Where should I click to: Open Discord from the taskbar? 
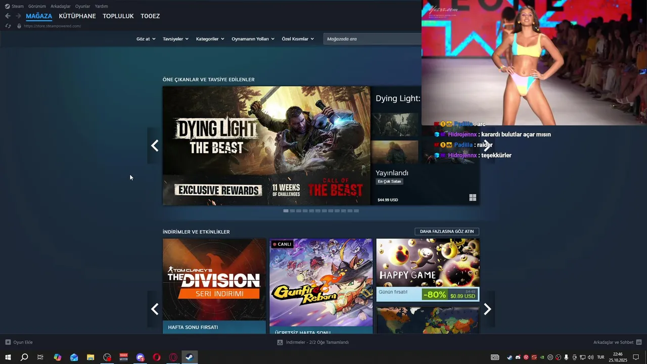[140, 357]
